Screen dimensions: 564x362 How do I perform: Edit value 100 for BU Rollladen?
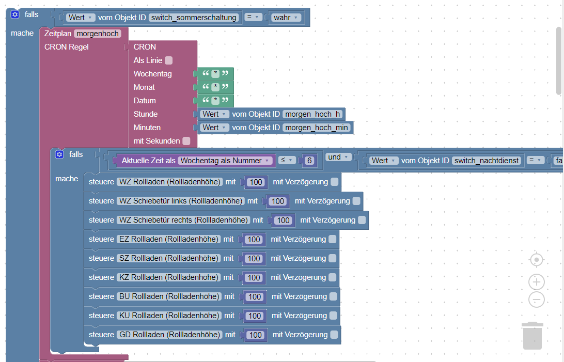click(x=255, y=296)
